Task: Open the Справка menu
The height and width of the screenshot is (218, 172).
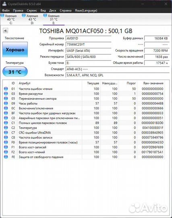Action: (x=66, y=10)
